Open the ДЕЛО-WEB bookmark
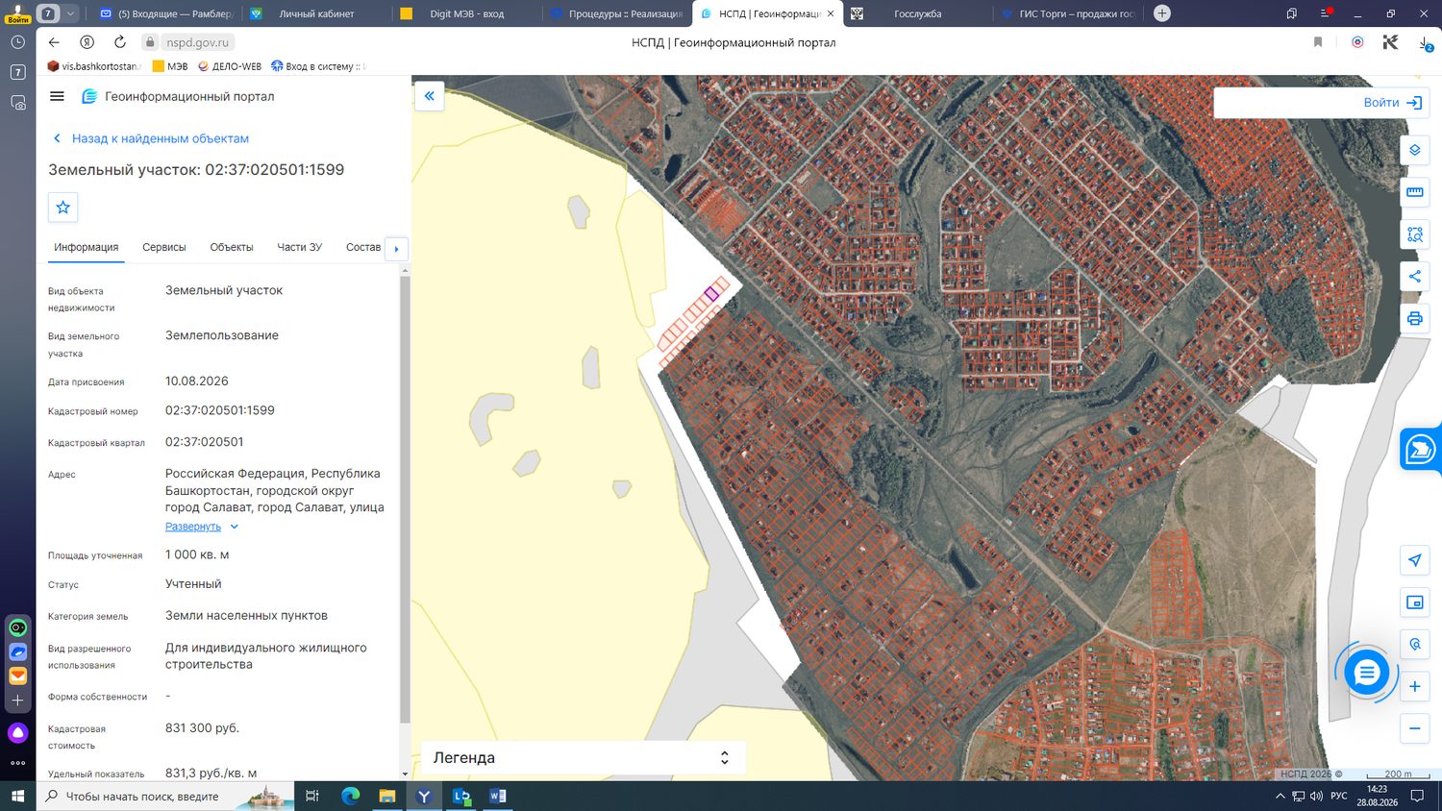The width and height of the screenshot is (1442, 811). tap(230, 66)
